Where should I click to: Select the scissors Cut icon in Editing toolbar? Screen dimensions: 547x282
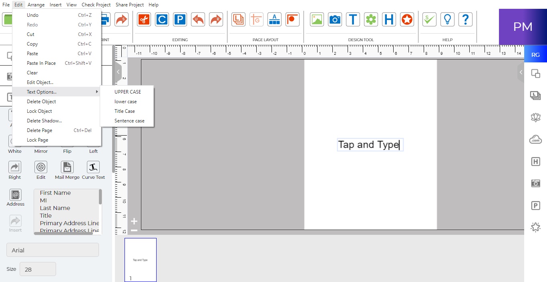[x=144, y=19]
